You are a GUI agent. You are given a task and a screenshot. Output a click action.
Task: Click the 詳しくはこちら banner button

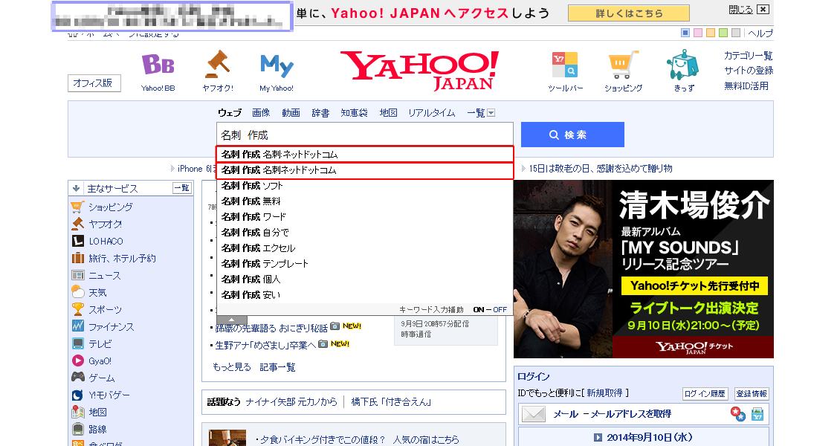(628, 13)
